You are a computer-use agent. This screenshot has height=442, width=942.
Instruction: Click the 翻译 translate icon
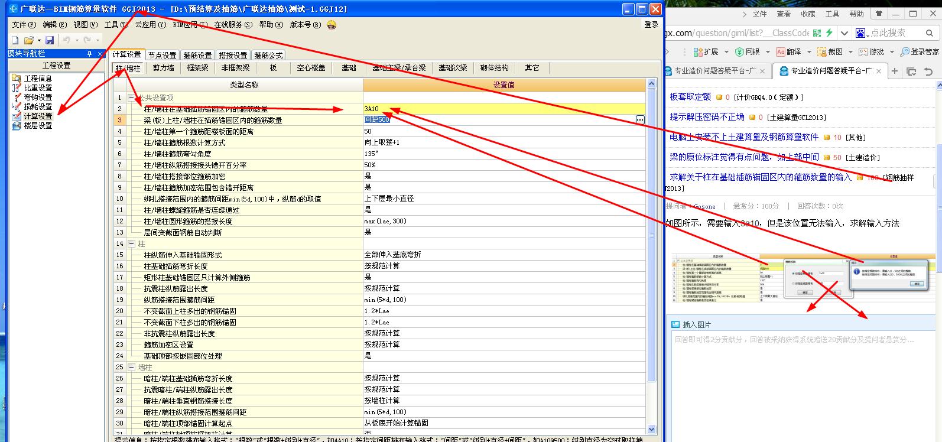point(781,52)
